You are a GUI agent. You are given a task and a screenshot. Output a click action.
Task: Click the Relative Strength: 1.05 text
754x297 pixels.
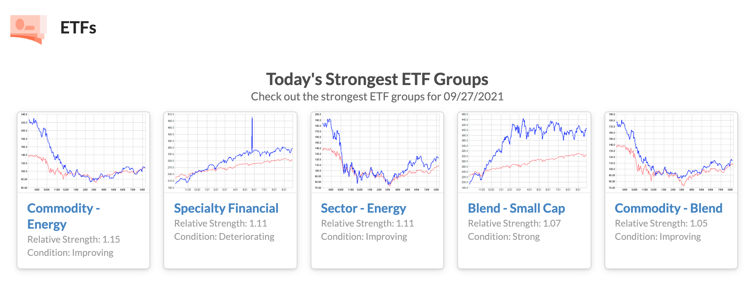click(x=661, y=223)
